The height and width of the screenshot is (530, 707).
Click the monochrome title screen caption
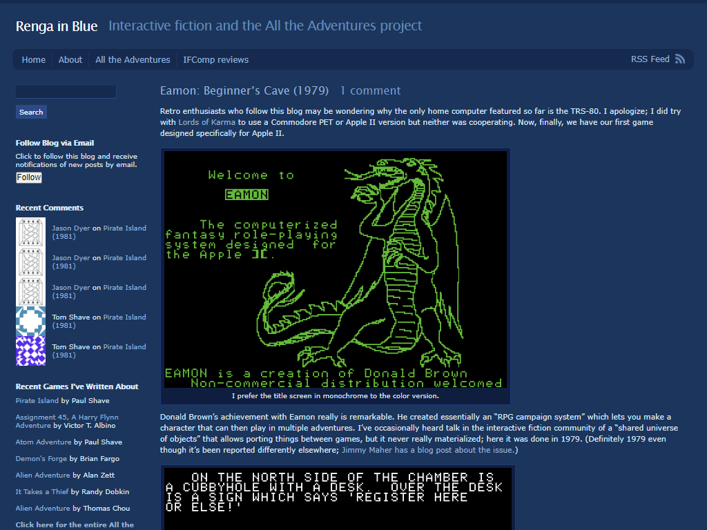click(335, 395)
